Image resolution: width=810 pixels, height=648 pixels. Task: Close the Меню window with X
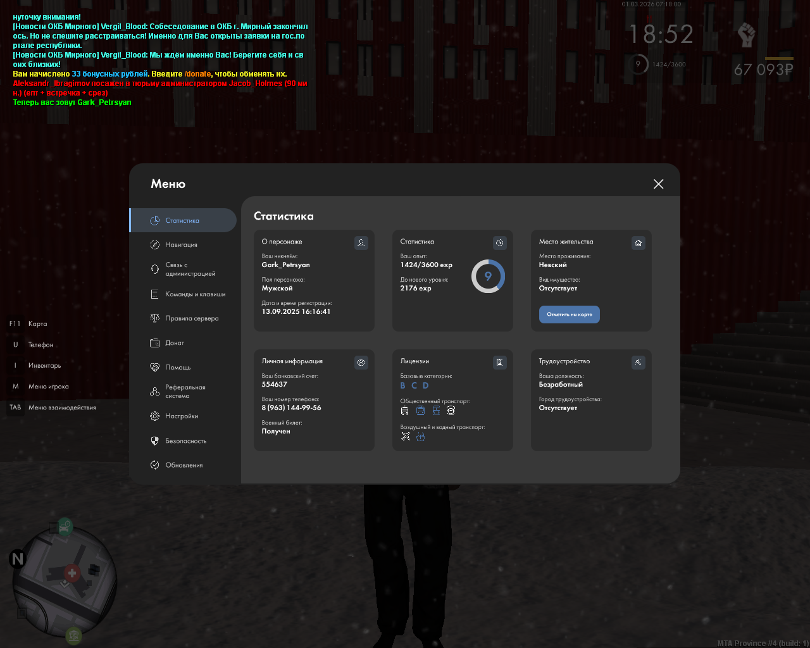[658, 184]
